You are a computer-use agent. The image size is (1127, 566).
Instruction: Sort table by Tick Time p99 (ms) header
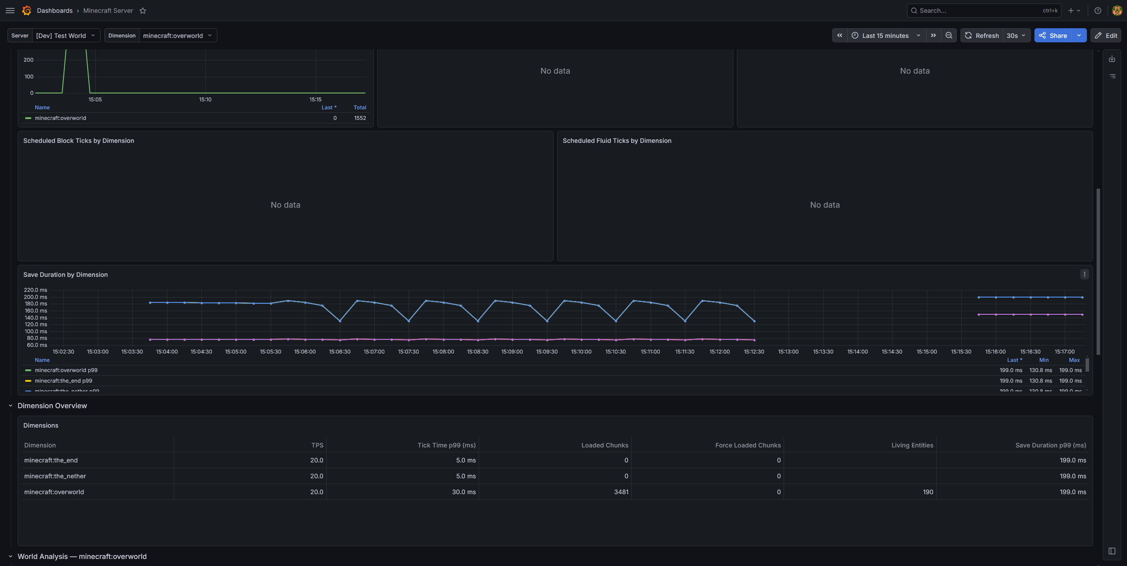pyautogui.click(x=446, y=445)
